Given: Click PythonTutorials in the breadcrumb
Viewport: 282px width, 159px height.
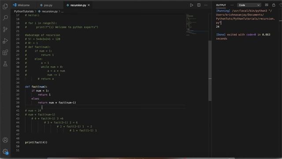Looking at the screenshot, I should pyautogui.click(x=24, y=11).
